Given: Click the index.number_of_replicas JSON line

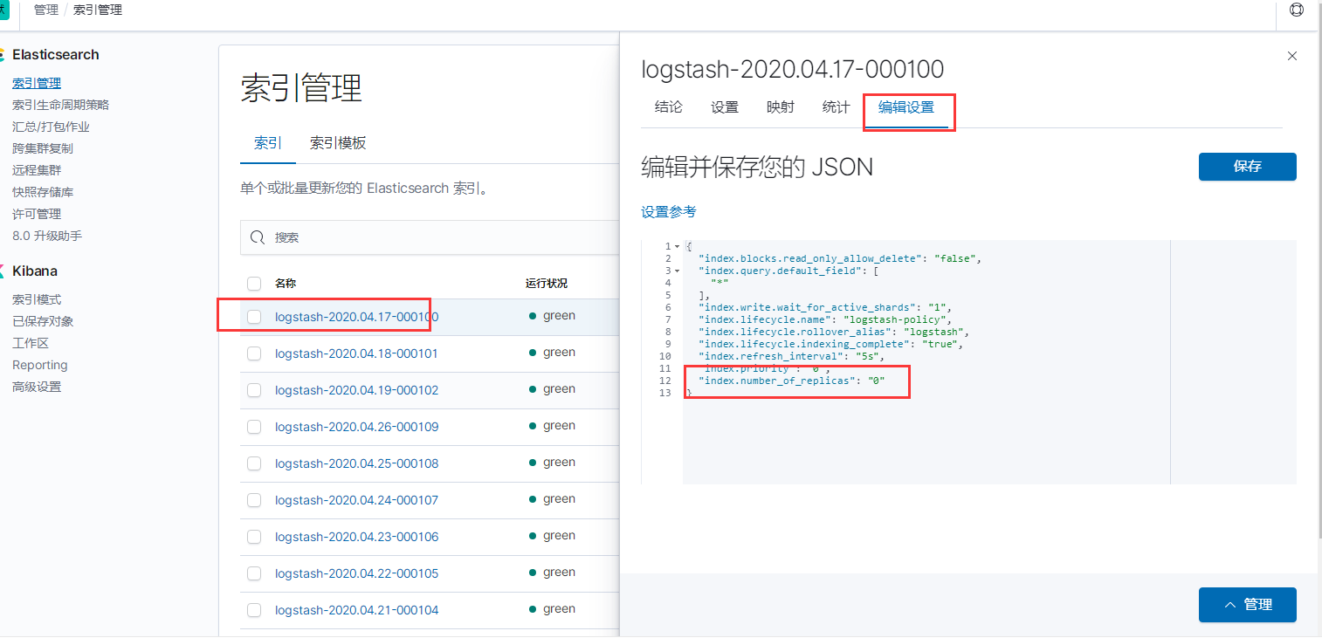Looking at the screenshot, I should pyautogui.click(x=791, y=381).
